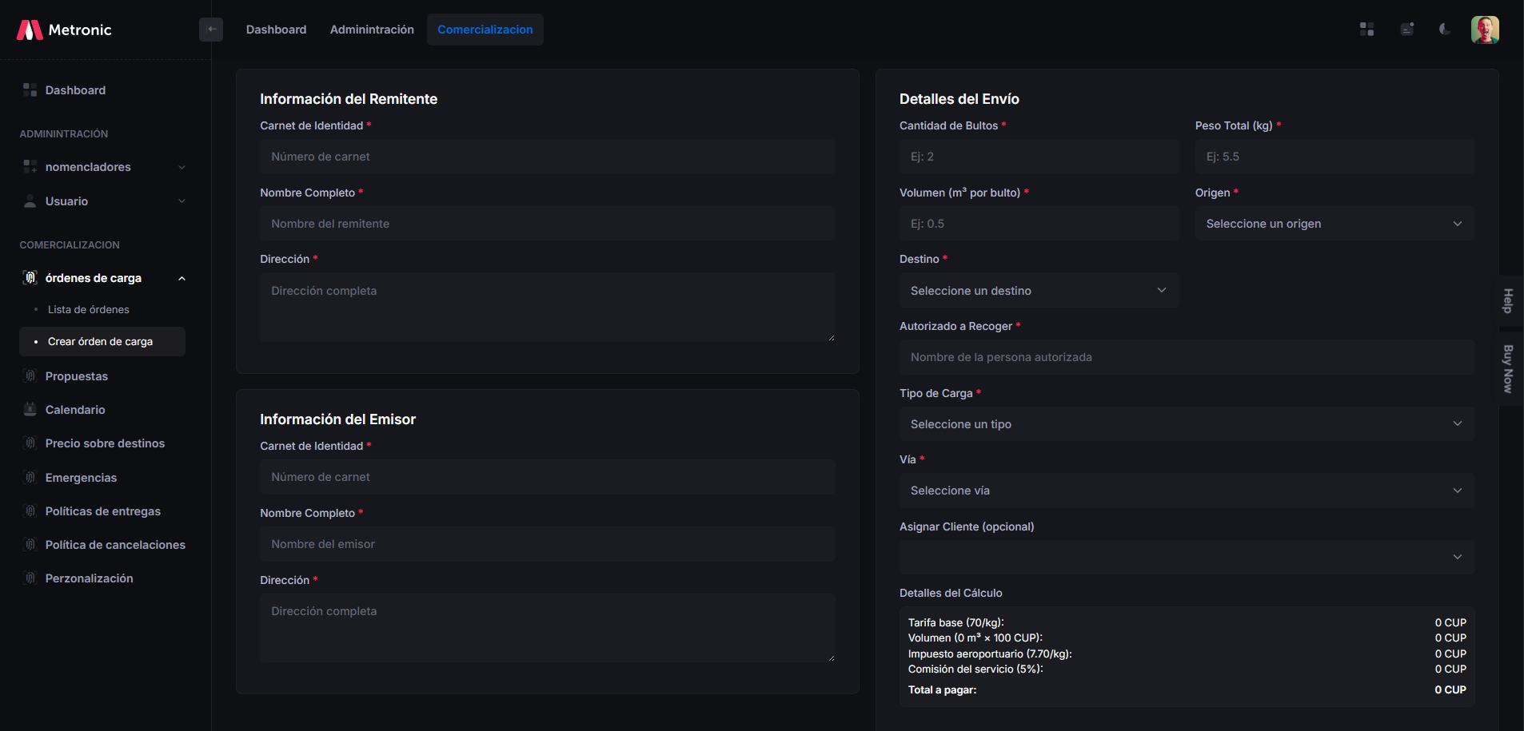Open the Seleccione vía dropdown
Viewport: 1524px width, 731px height.
pyautogui.click(x=1187, y=491)
